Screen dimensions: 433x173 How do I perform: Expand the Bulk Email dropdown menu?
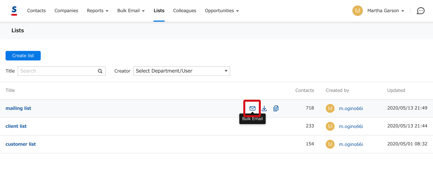coord(131,11)
